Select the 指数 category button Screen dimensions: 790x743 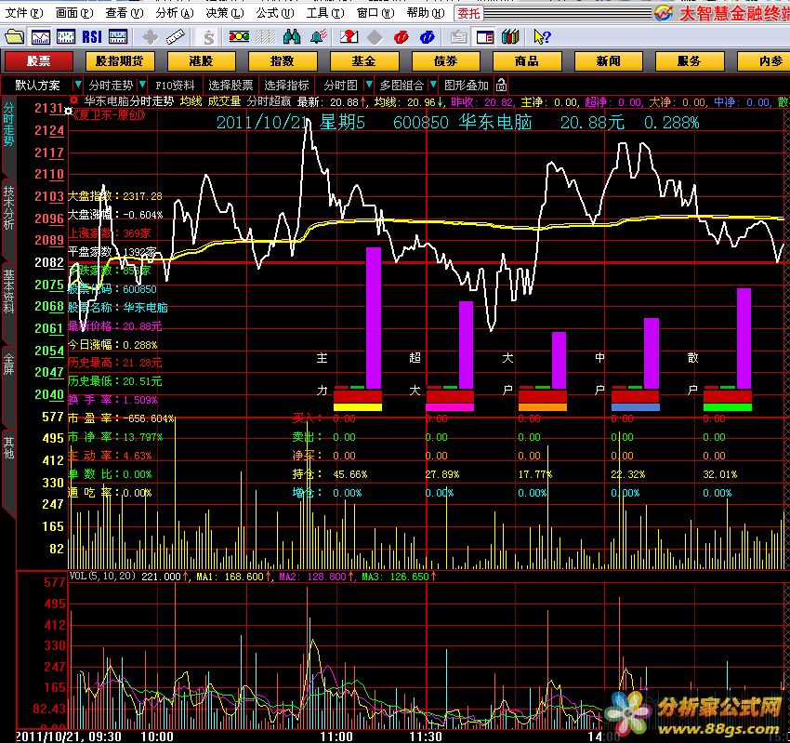(283, 61)
